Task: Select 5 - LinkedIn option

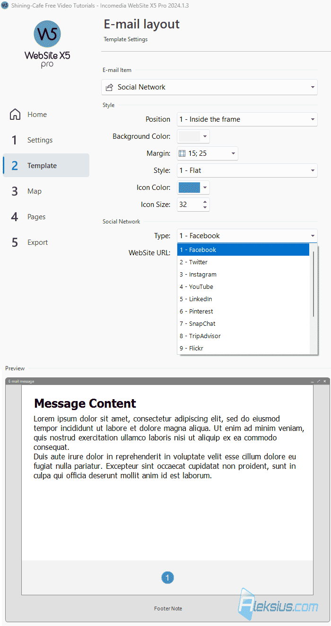Action: pyautogui.click(x=243, y=299)
